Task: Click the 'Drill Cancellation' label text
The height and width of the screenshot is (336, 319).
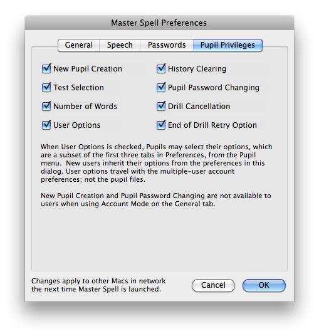Action: tap(199, 107)
